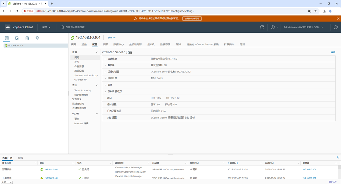
Task: Collapse the recent tasks panel chevron
Action: point(338,158)
